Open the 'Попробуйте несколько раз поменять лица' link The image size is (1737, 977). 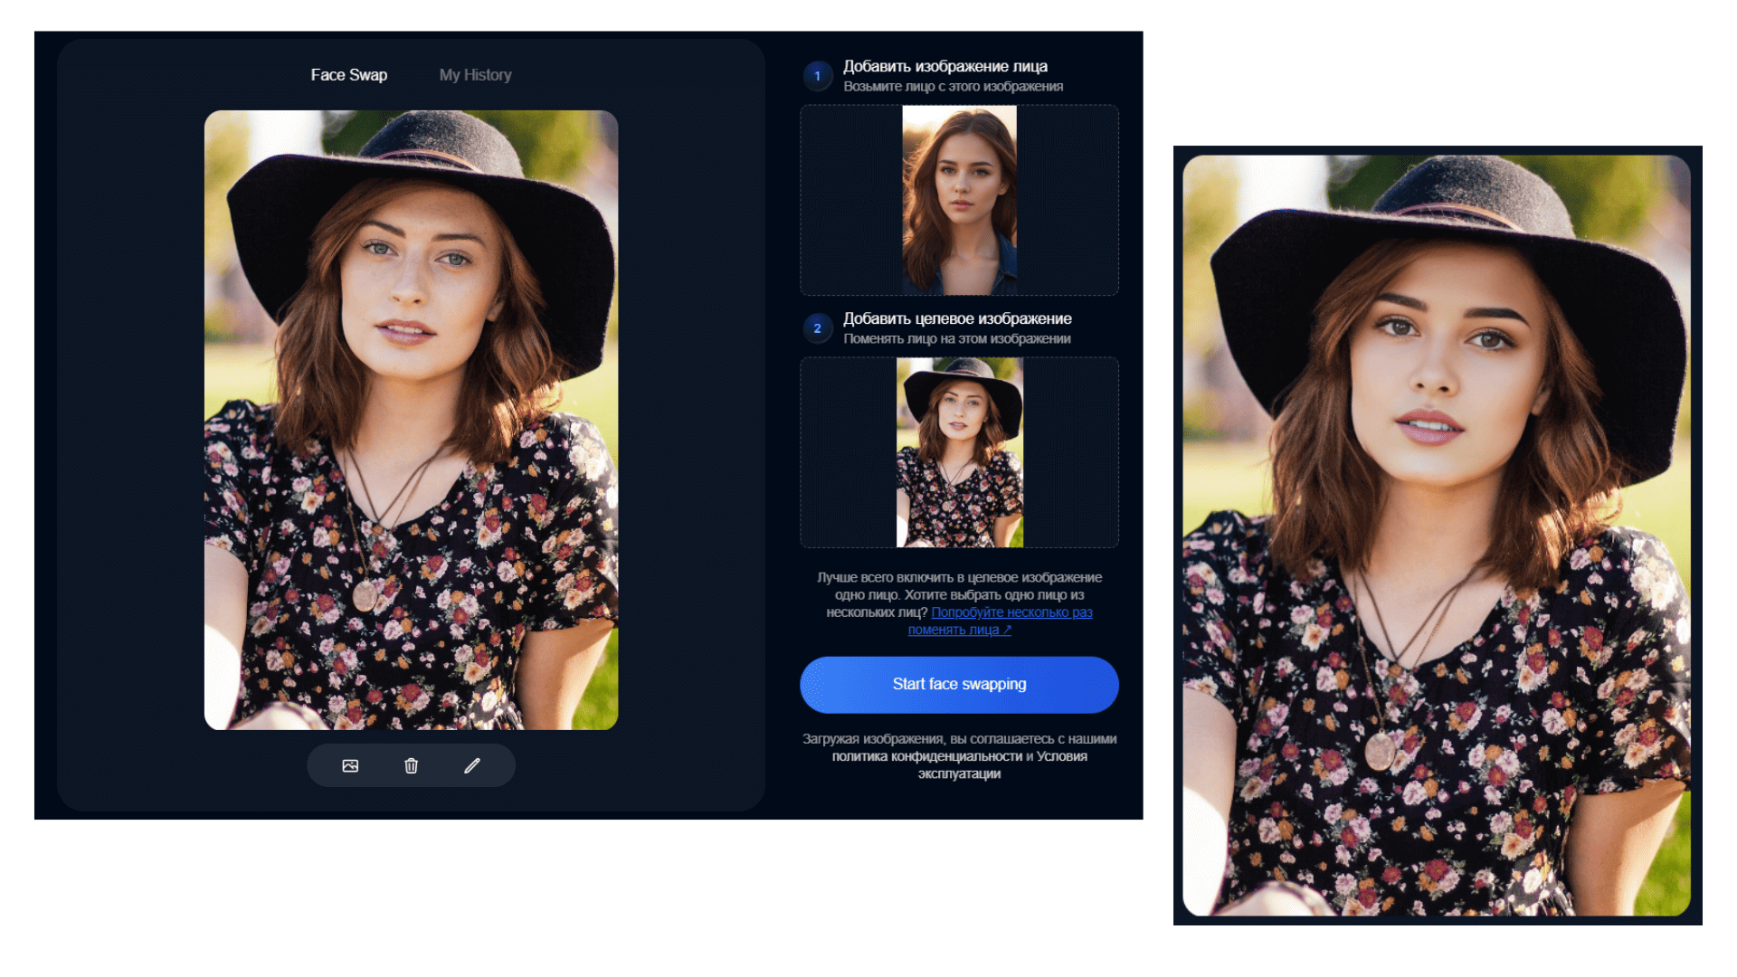(1001, 621)
